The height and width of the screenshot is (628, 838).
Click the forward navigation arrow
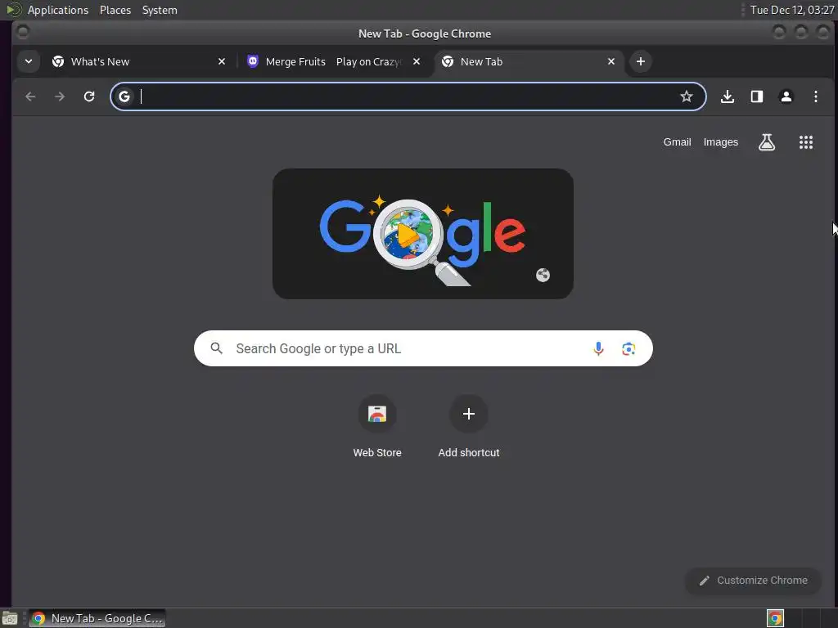click(x=60, y=96)
